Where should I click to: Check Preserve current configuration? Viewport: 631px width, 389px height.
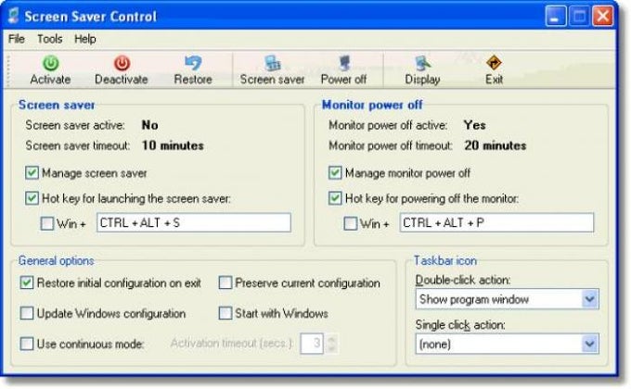225,282
